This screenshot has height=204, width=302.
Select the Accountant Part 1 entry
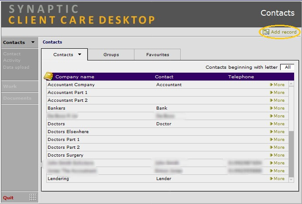pos(67,93)
